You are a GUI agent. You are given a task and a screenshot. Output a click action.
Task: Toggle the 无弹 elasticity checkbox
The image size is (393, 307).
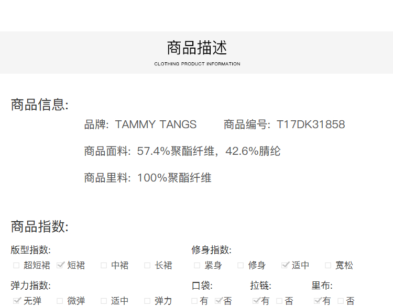click(16, 301)
